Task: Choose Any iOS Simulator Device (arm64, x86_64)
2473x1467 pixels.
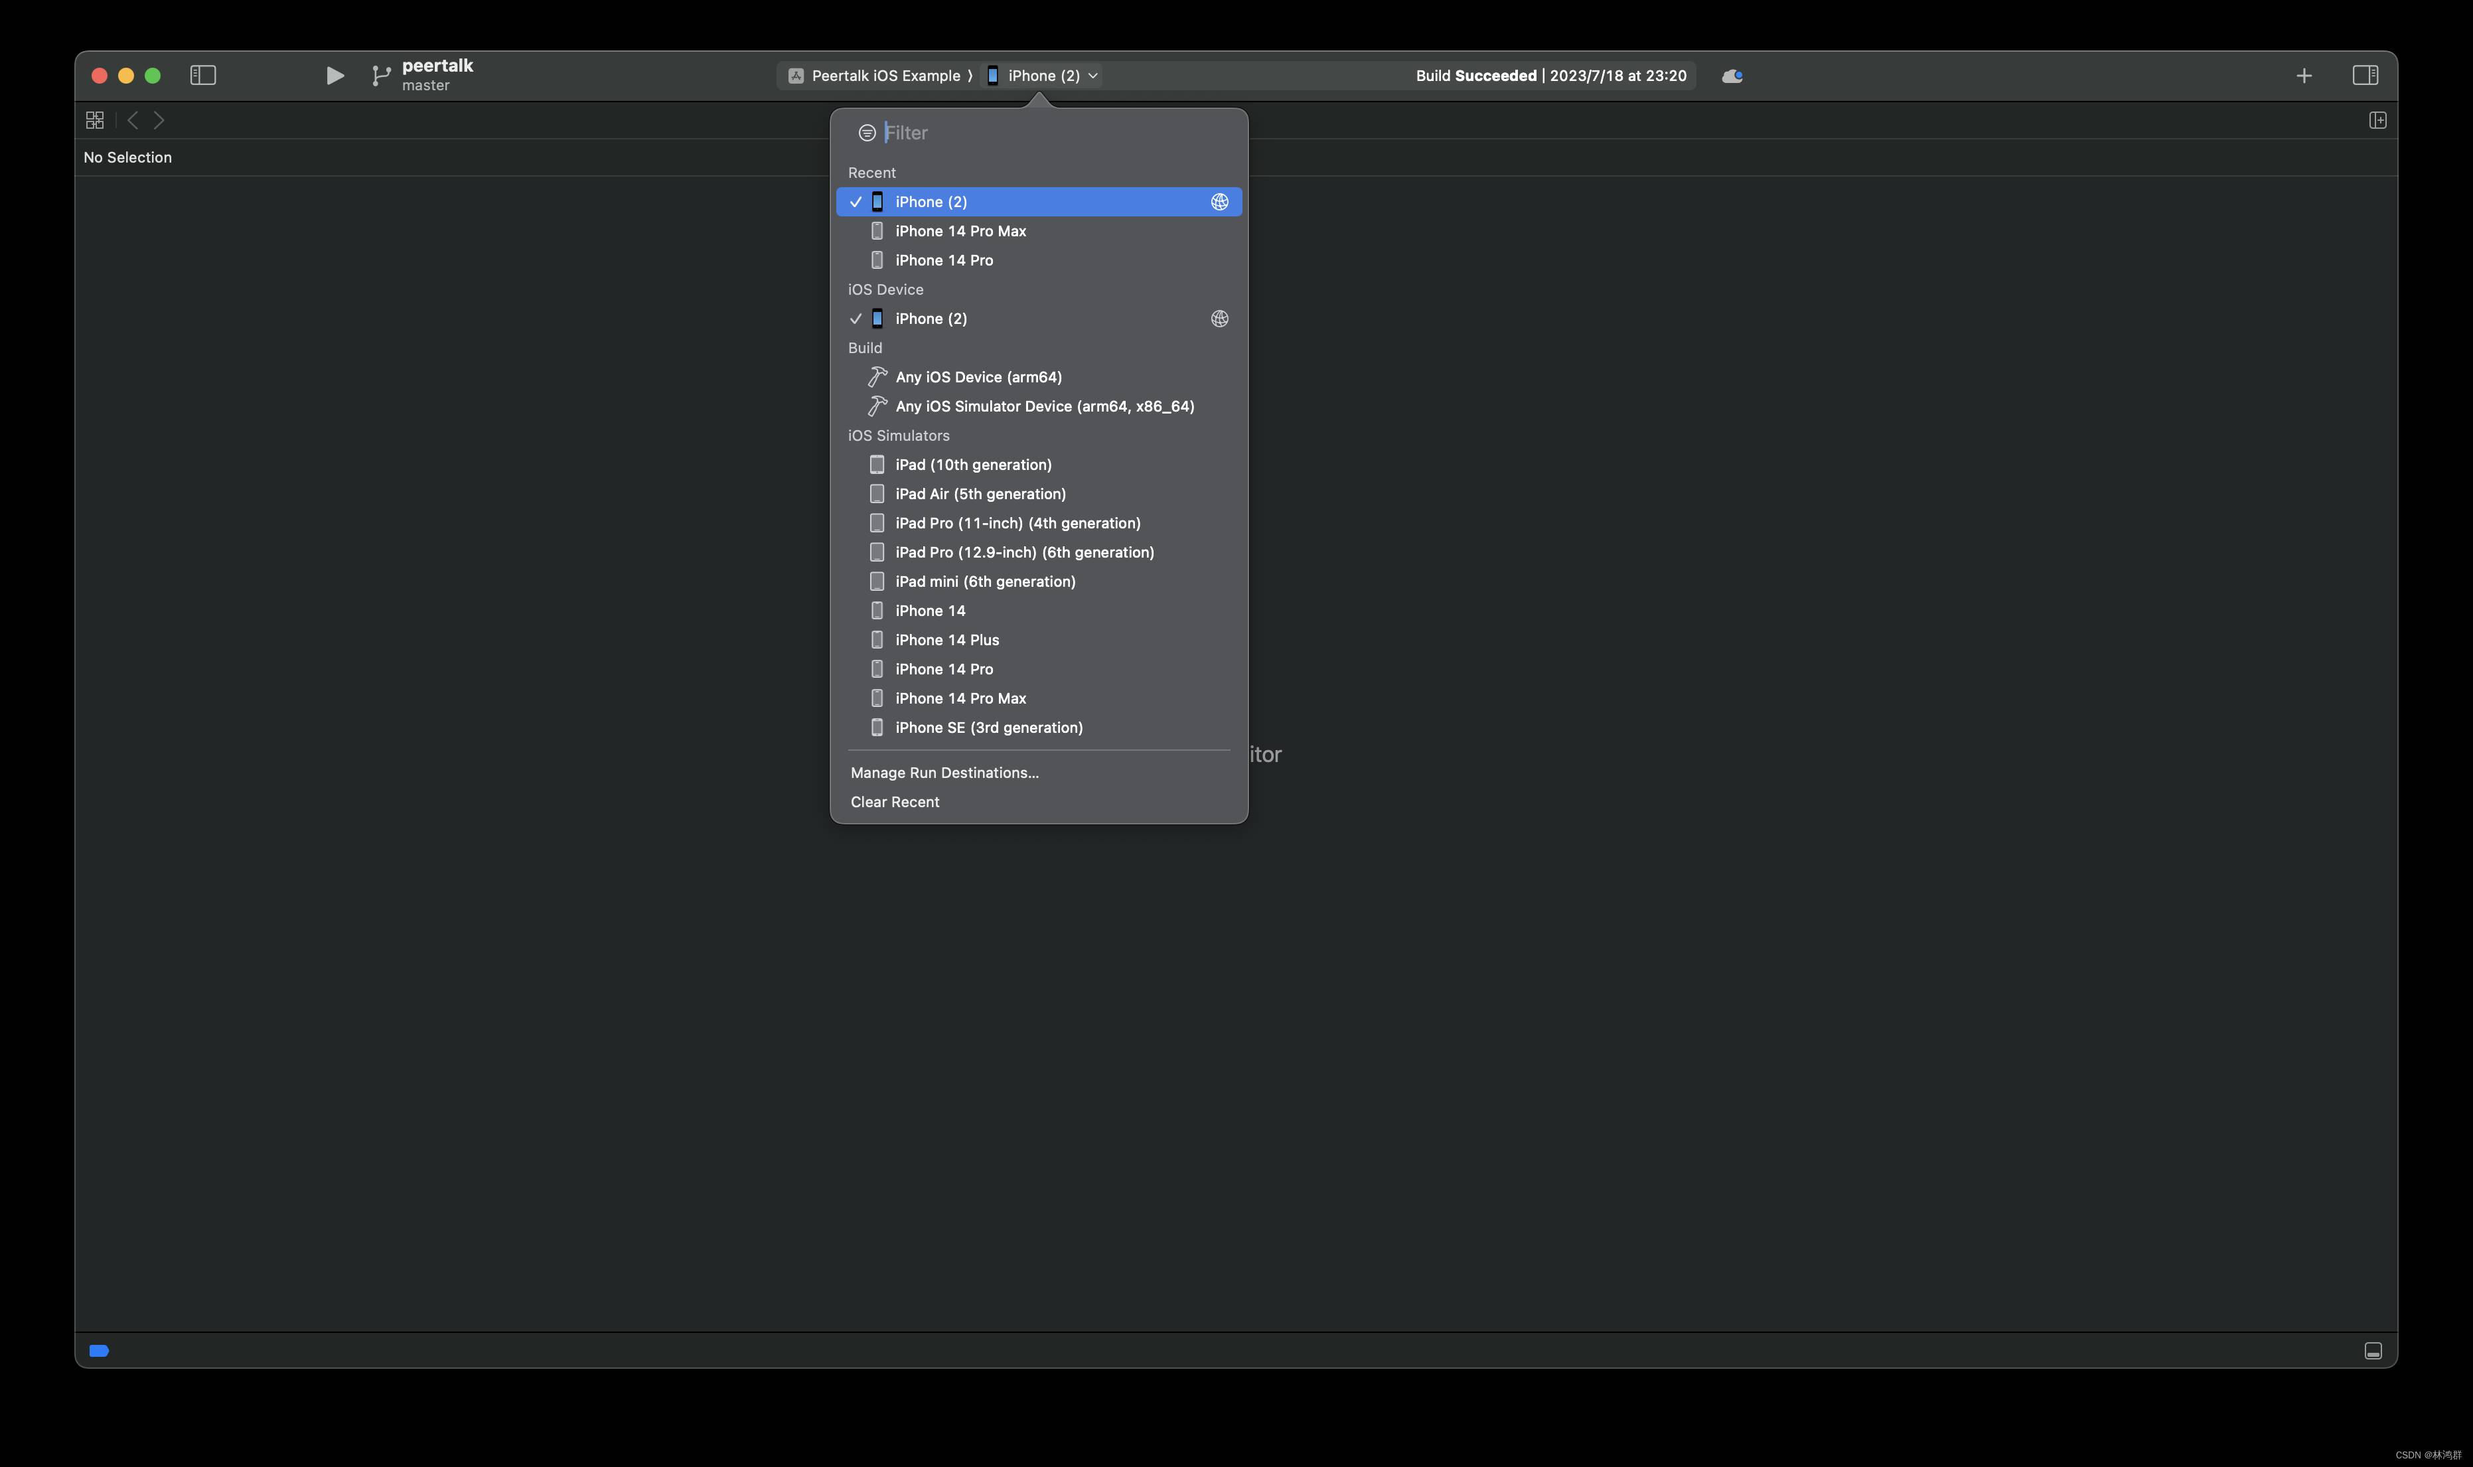Action: click(x=1039, y=406)
